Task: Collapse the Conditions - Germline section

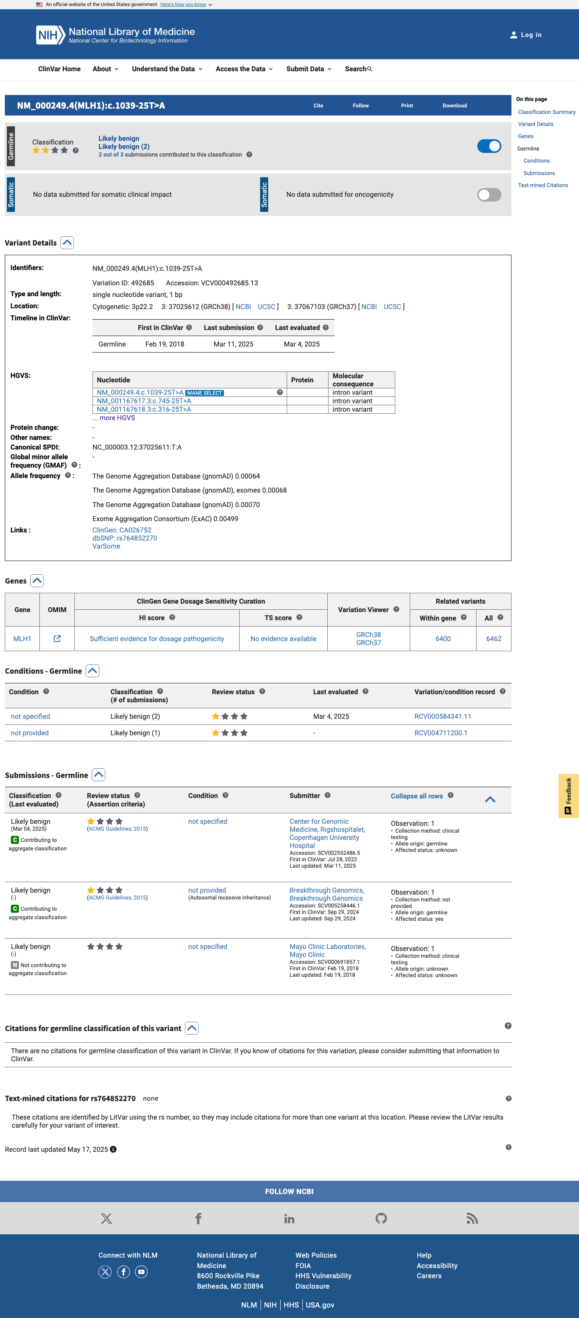Action: tap(92, 671)
